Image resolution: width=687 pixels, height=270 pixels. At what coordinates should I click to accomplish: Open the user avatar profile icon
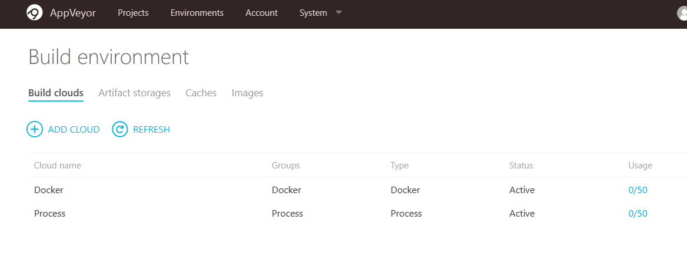(683, 13)
